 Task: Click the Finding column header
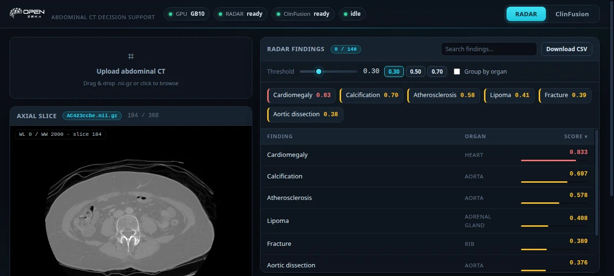(280, 136)
